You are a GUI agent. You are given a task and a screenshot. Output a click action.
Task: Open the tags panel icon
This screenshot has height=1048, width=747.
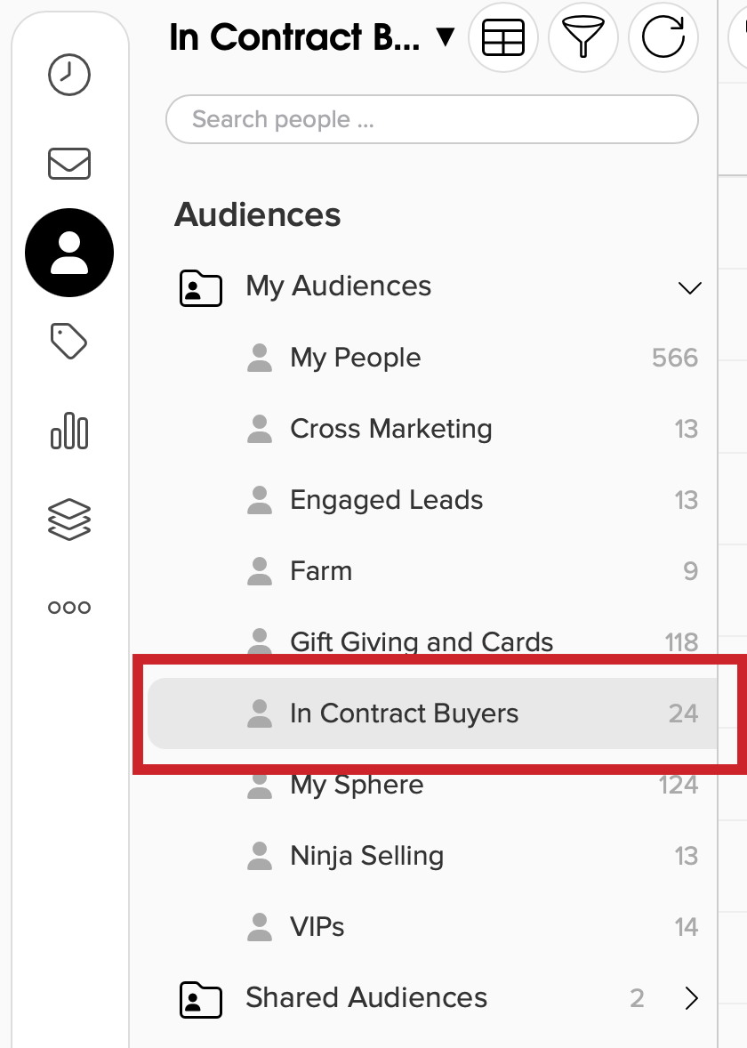pos(69,341)
